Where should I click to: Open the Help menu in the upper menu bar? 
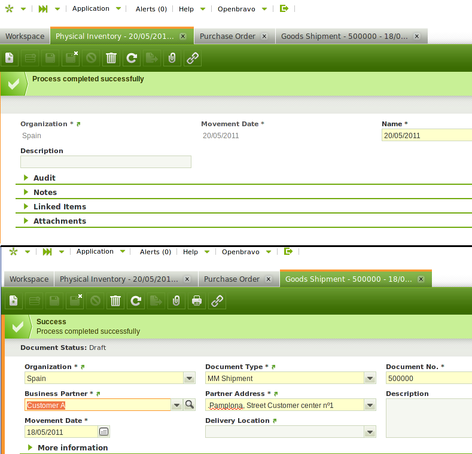point(186,9)
